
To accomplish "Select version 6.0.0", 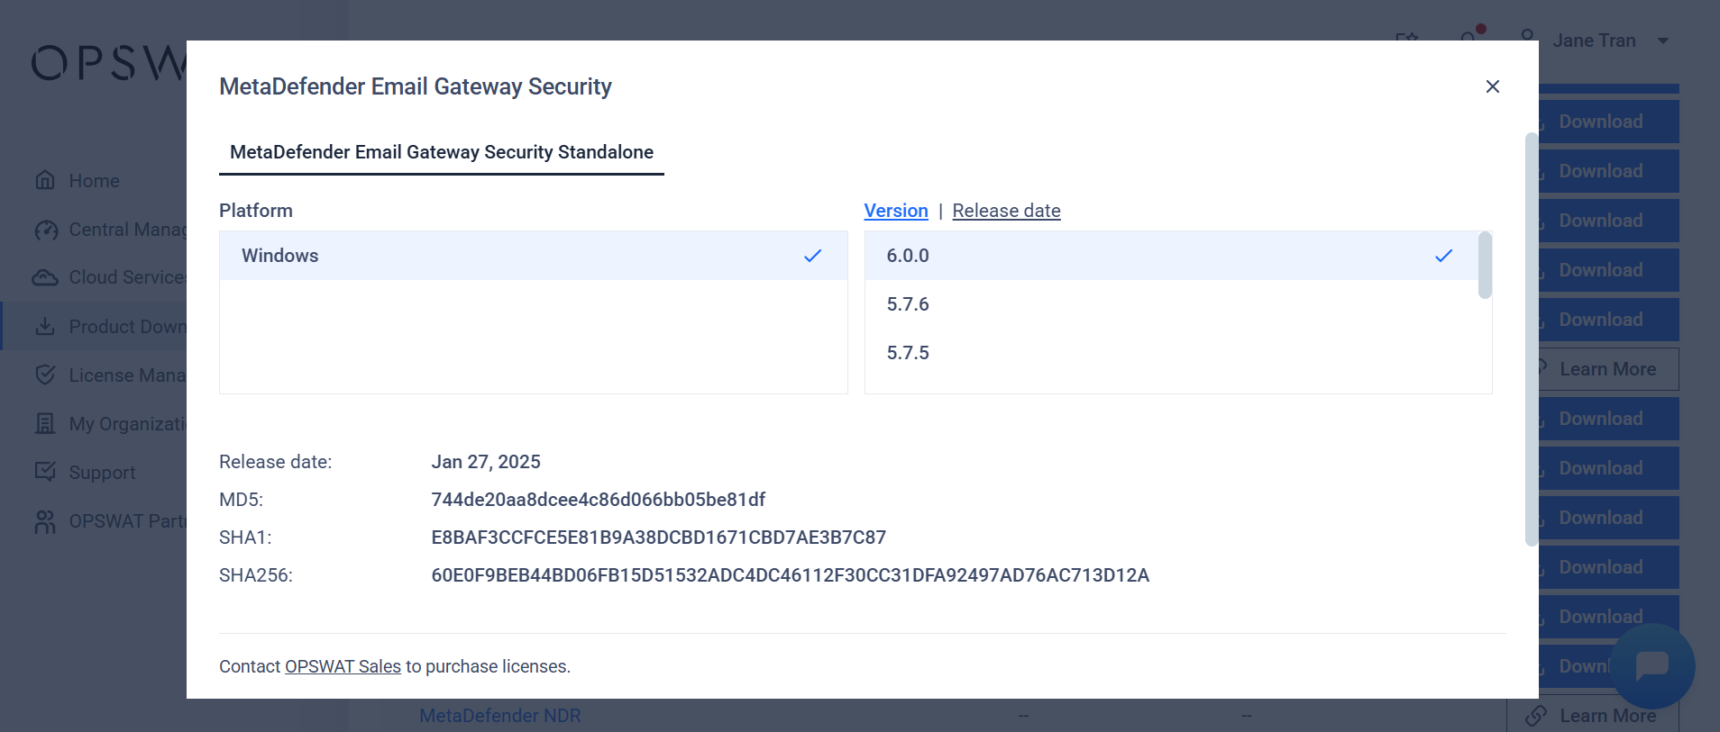I will pos(1171,256).
